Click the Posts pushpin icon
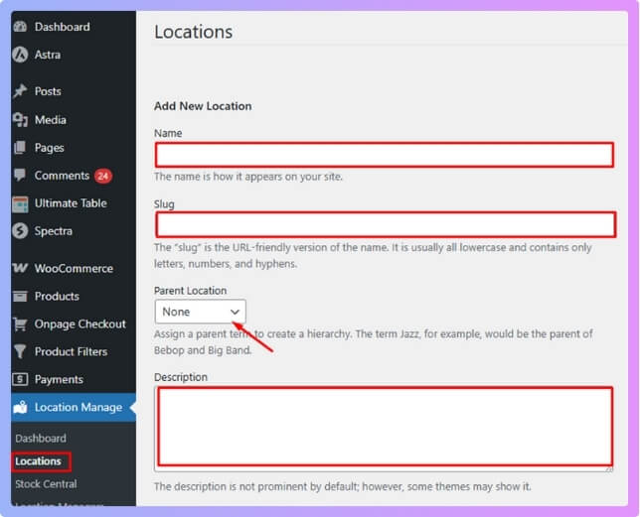Image resolution: width=640 pixels, height=517 pixels. pyautogui.click(x=20, y=91)
